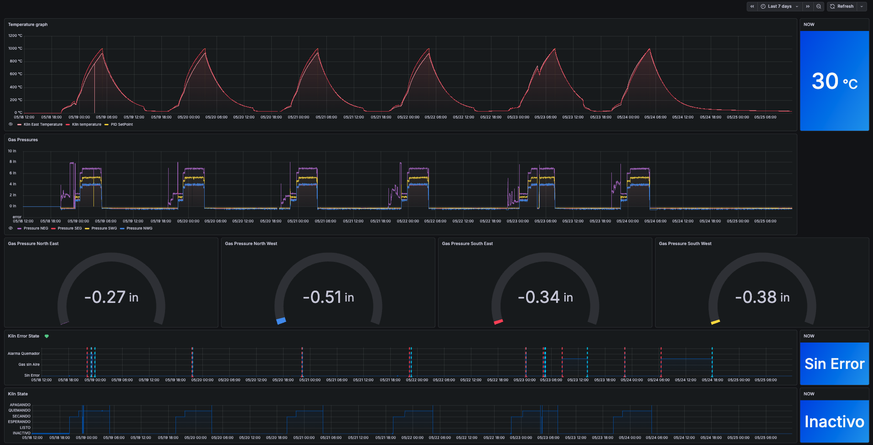
Task: Click the Refresh dashboard button
Action: [842, 6]
